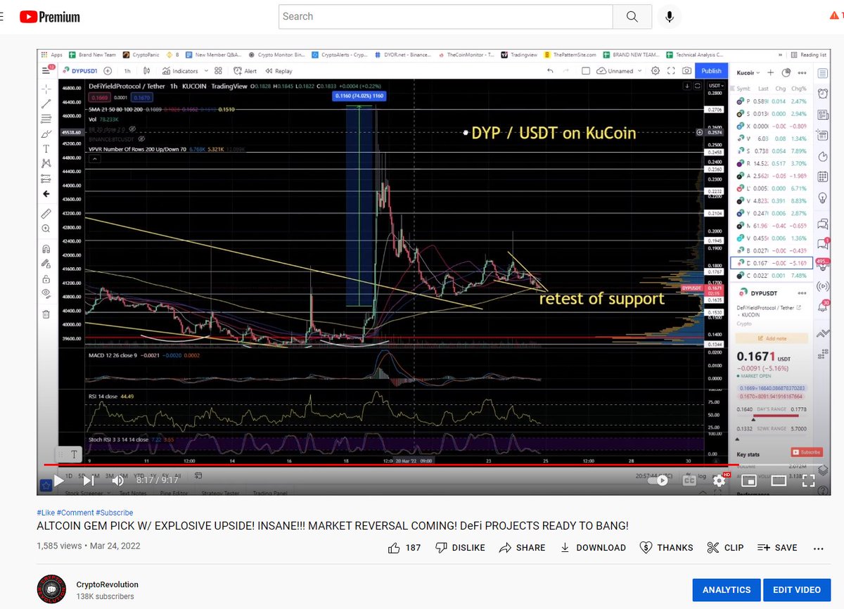Click compare-symbol plus icon beside DYPUSD1
This screenshot has height=609, width=844.
click(108, 71)
